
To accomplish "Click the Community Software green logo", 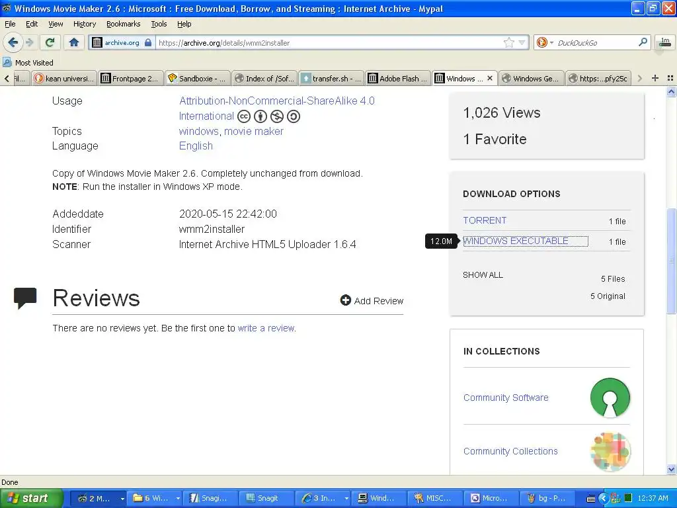I will [610, 398].
